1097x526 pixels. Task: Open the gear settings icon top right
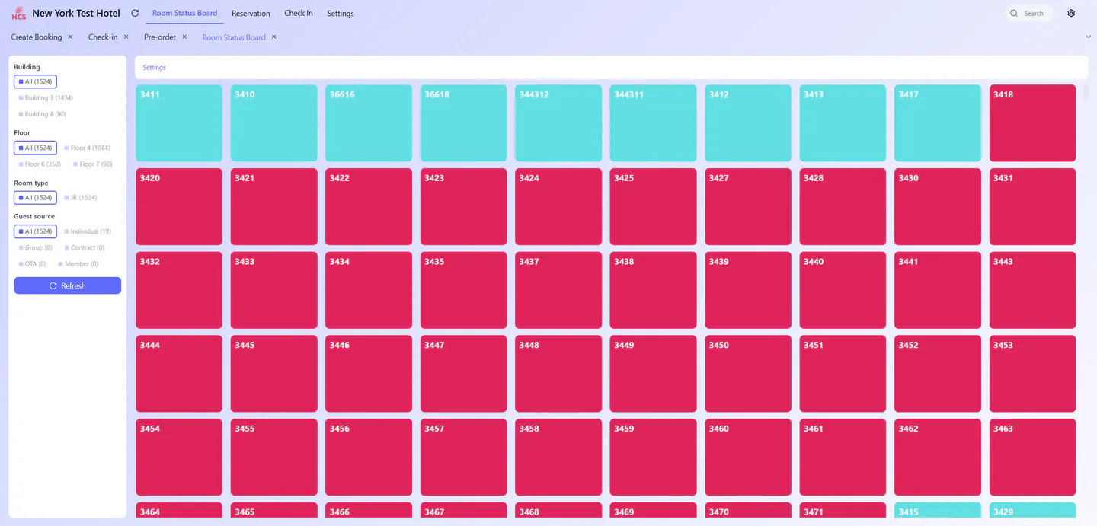1071,13
